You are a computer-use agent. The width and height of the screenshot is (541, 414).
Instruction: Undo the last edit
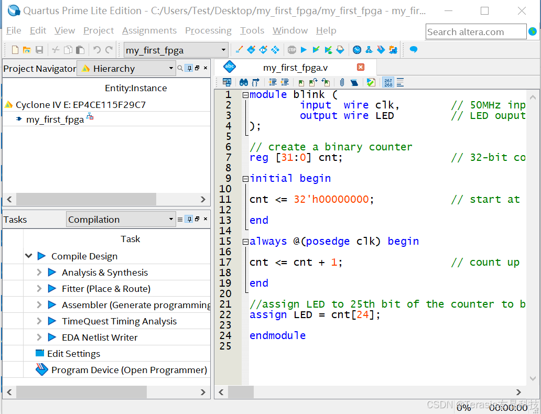[x=97, y=50]
